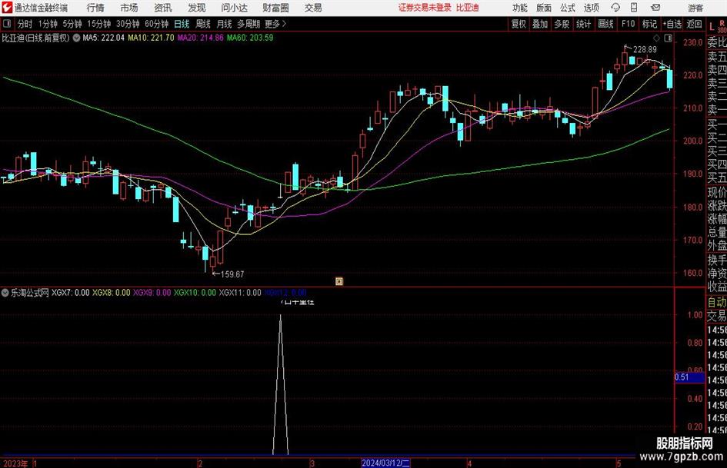The image size is (727, 468).
Task: Open the 功能 menu
Action: tap(520, 8)
